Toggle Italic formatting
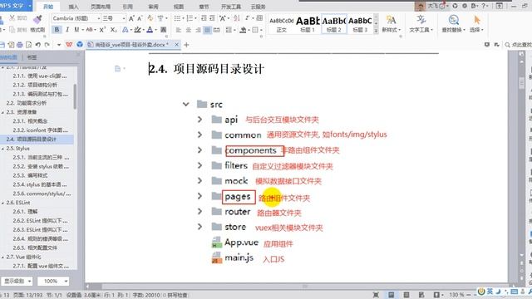The image size is (532, 299). click(x=67, y=30)
